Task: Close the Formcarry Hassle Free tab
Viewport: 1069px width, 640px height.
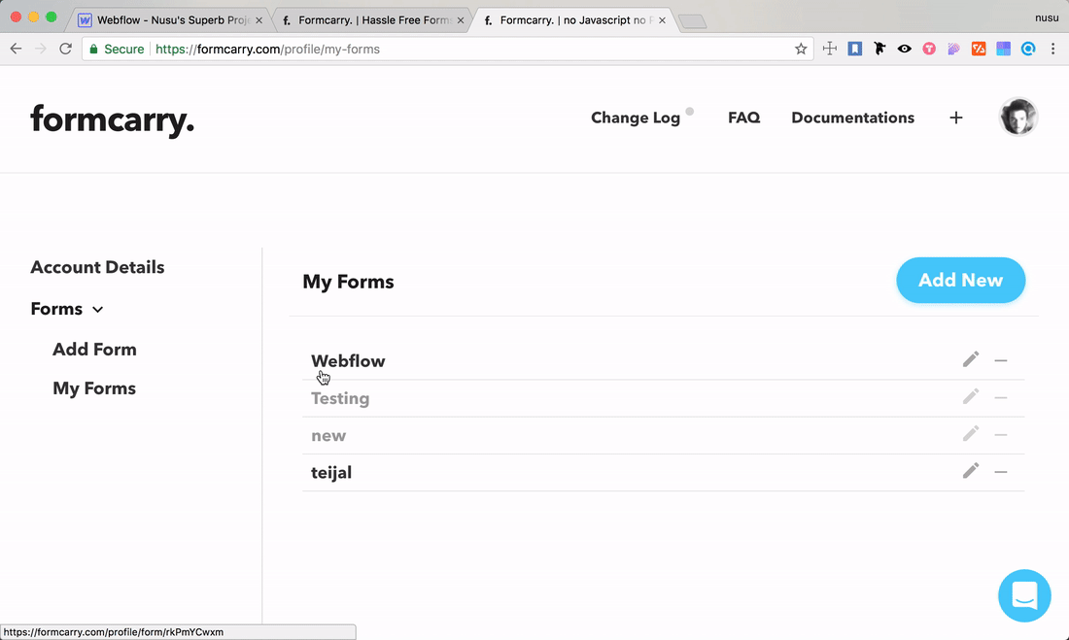Action: click(x=461, y=20)
